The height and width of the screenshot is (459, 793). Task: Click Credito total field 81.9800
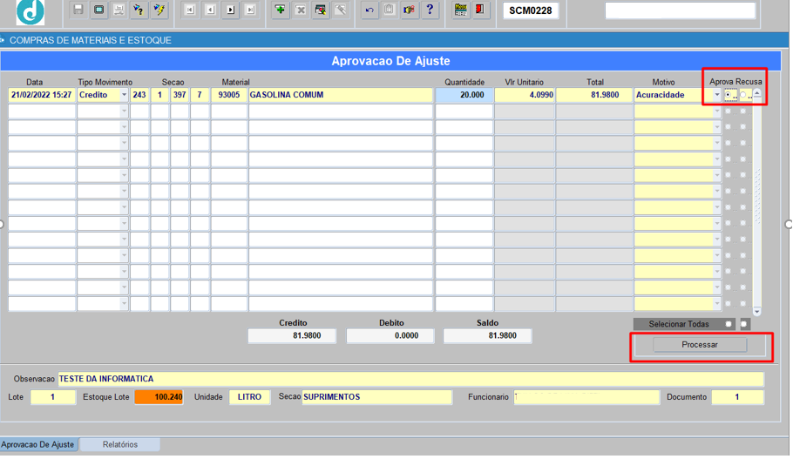292,335
